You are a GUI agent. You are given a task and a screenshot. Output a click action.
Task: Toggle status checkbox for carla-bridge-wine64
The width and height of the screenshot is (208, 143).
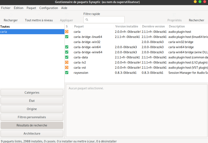click(x=67, y=52)
